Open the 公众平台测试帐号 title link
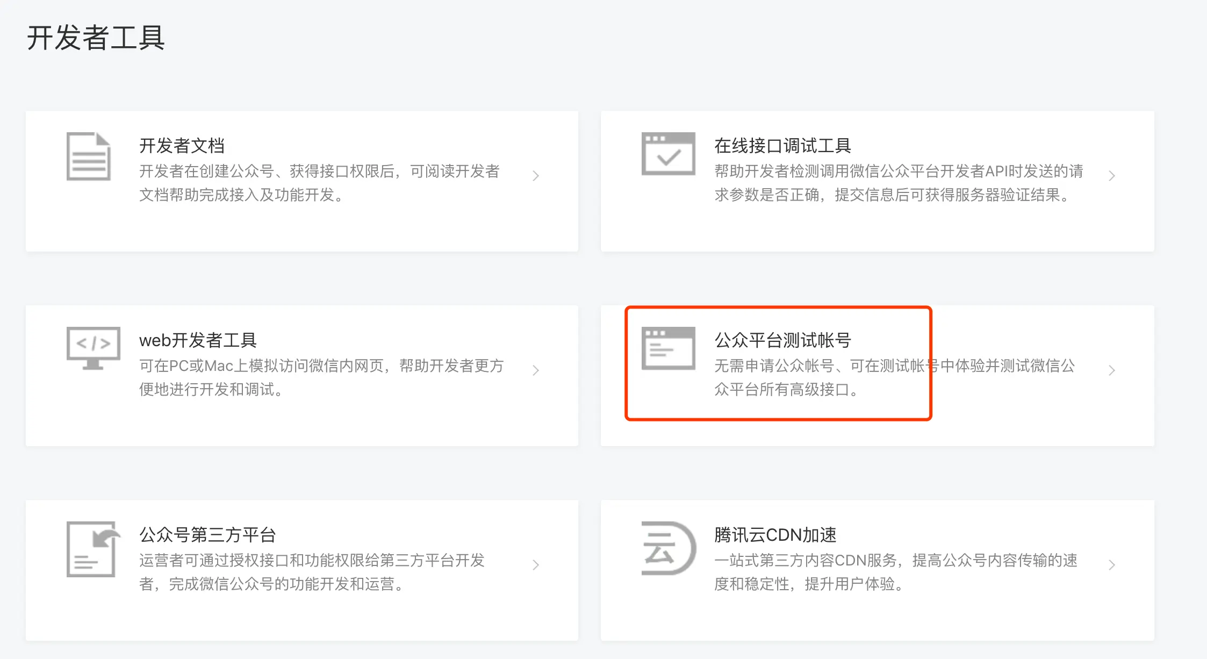The width and height of the screenshot is (1207, 659). coord(782,340)
